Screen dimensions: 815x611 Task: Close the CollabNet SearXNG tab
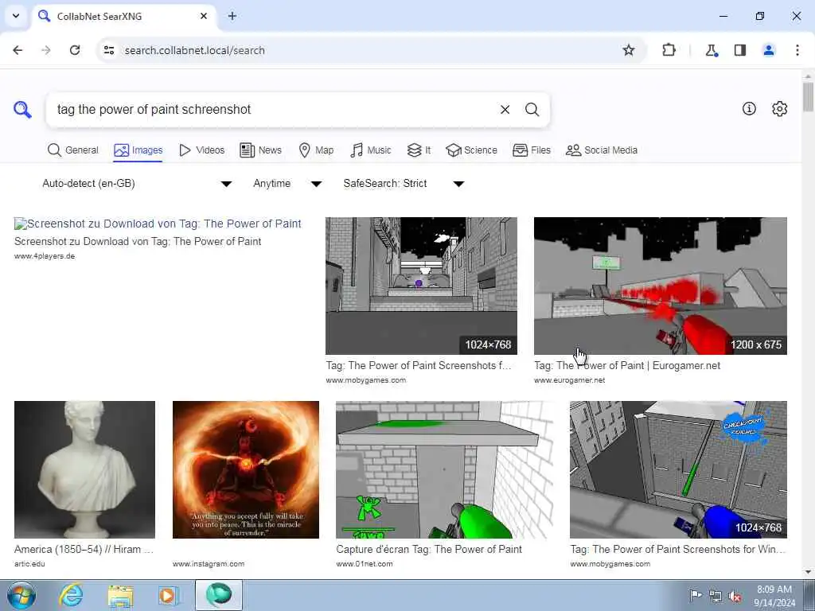tap(204, 16)
